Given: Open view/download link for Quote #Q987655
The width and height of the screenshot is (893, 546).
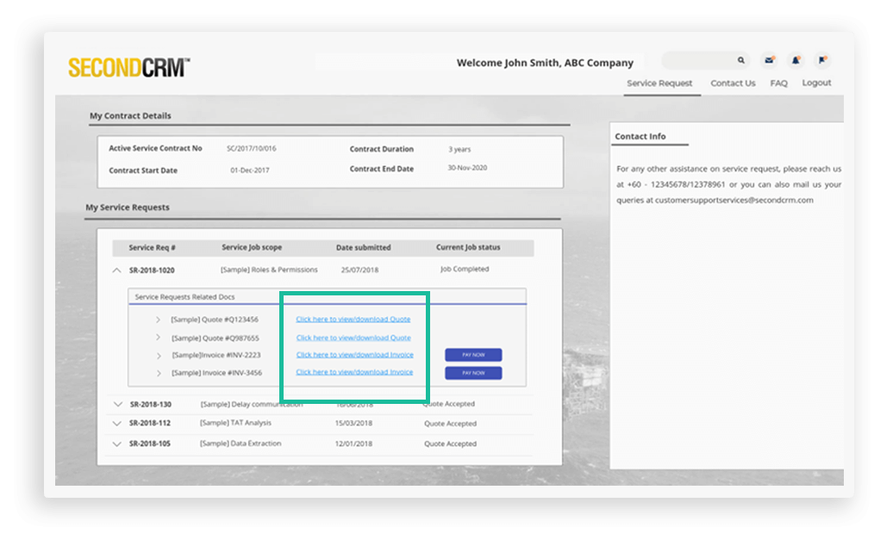Looking at the screenshot, I should coord(353,338).
